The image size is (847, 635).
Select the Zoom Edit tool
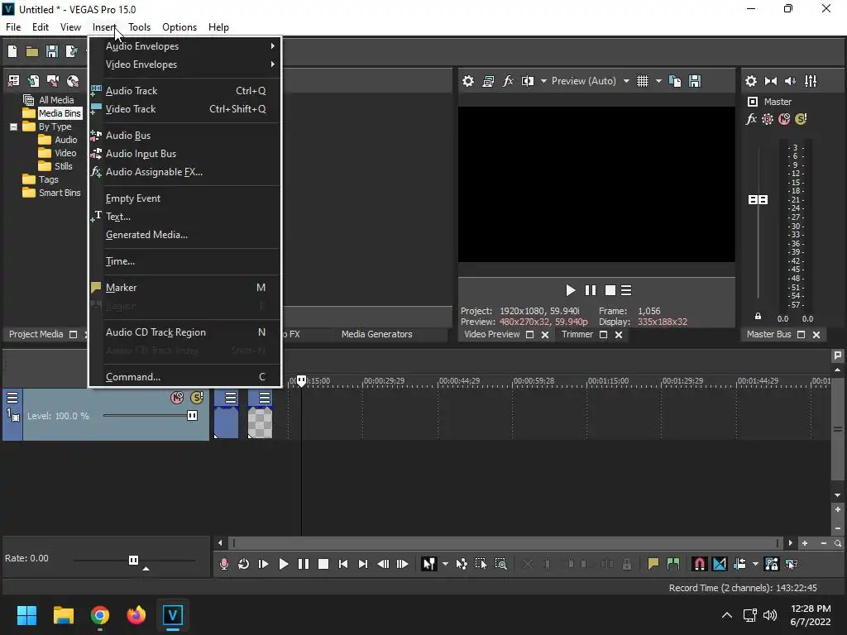coord(500,564)
